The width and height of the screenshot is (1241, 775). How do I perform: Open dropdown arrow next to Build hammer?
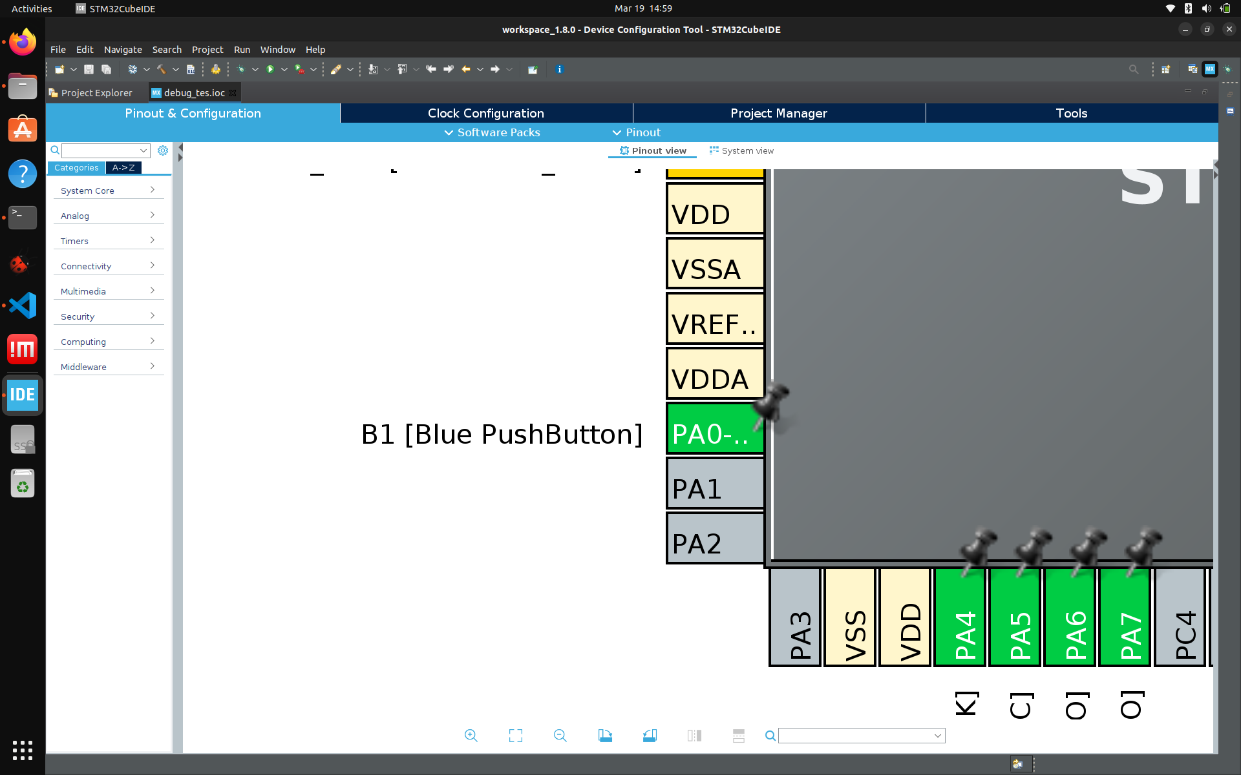click(176, 69)
